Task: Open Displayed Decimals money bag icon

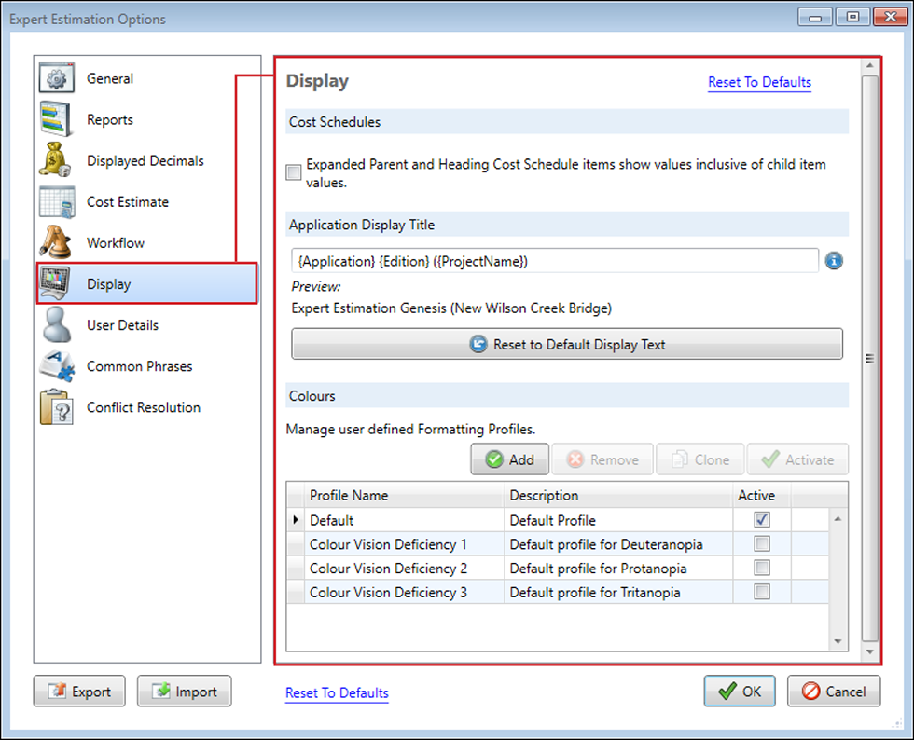Action: (56, 160)
